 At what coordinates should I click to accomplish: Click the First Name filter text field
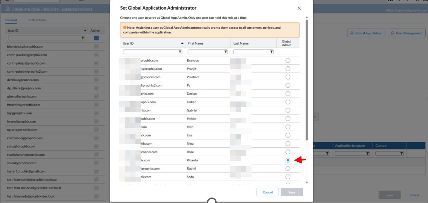pyautogui.click(x=206, y=52)
